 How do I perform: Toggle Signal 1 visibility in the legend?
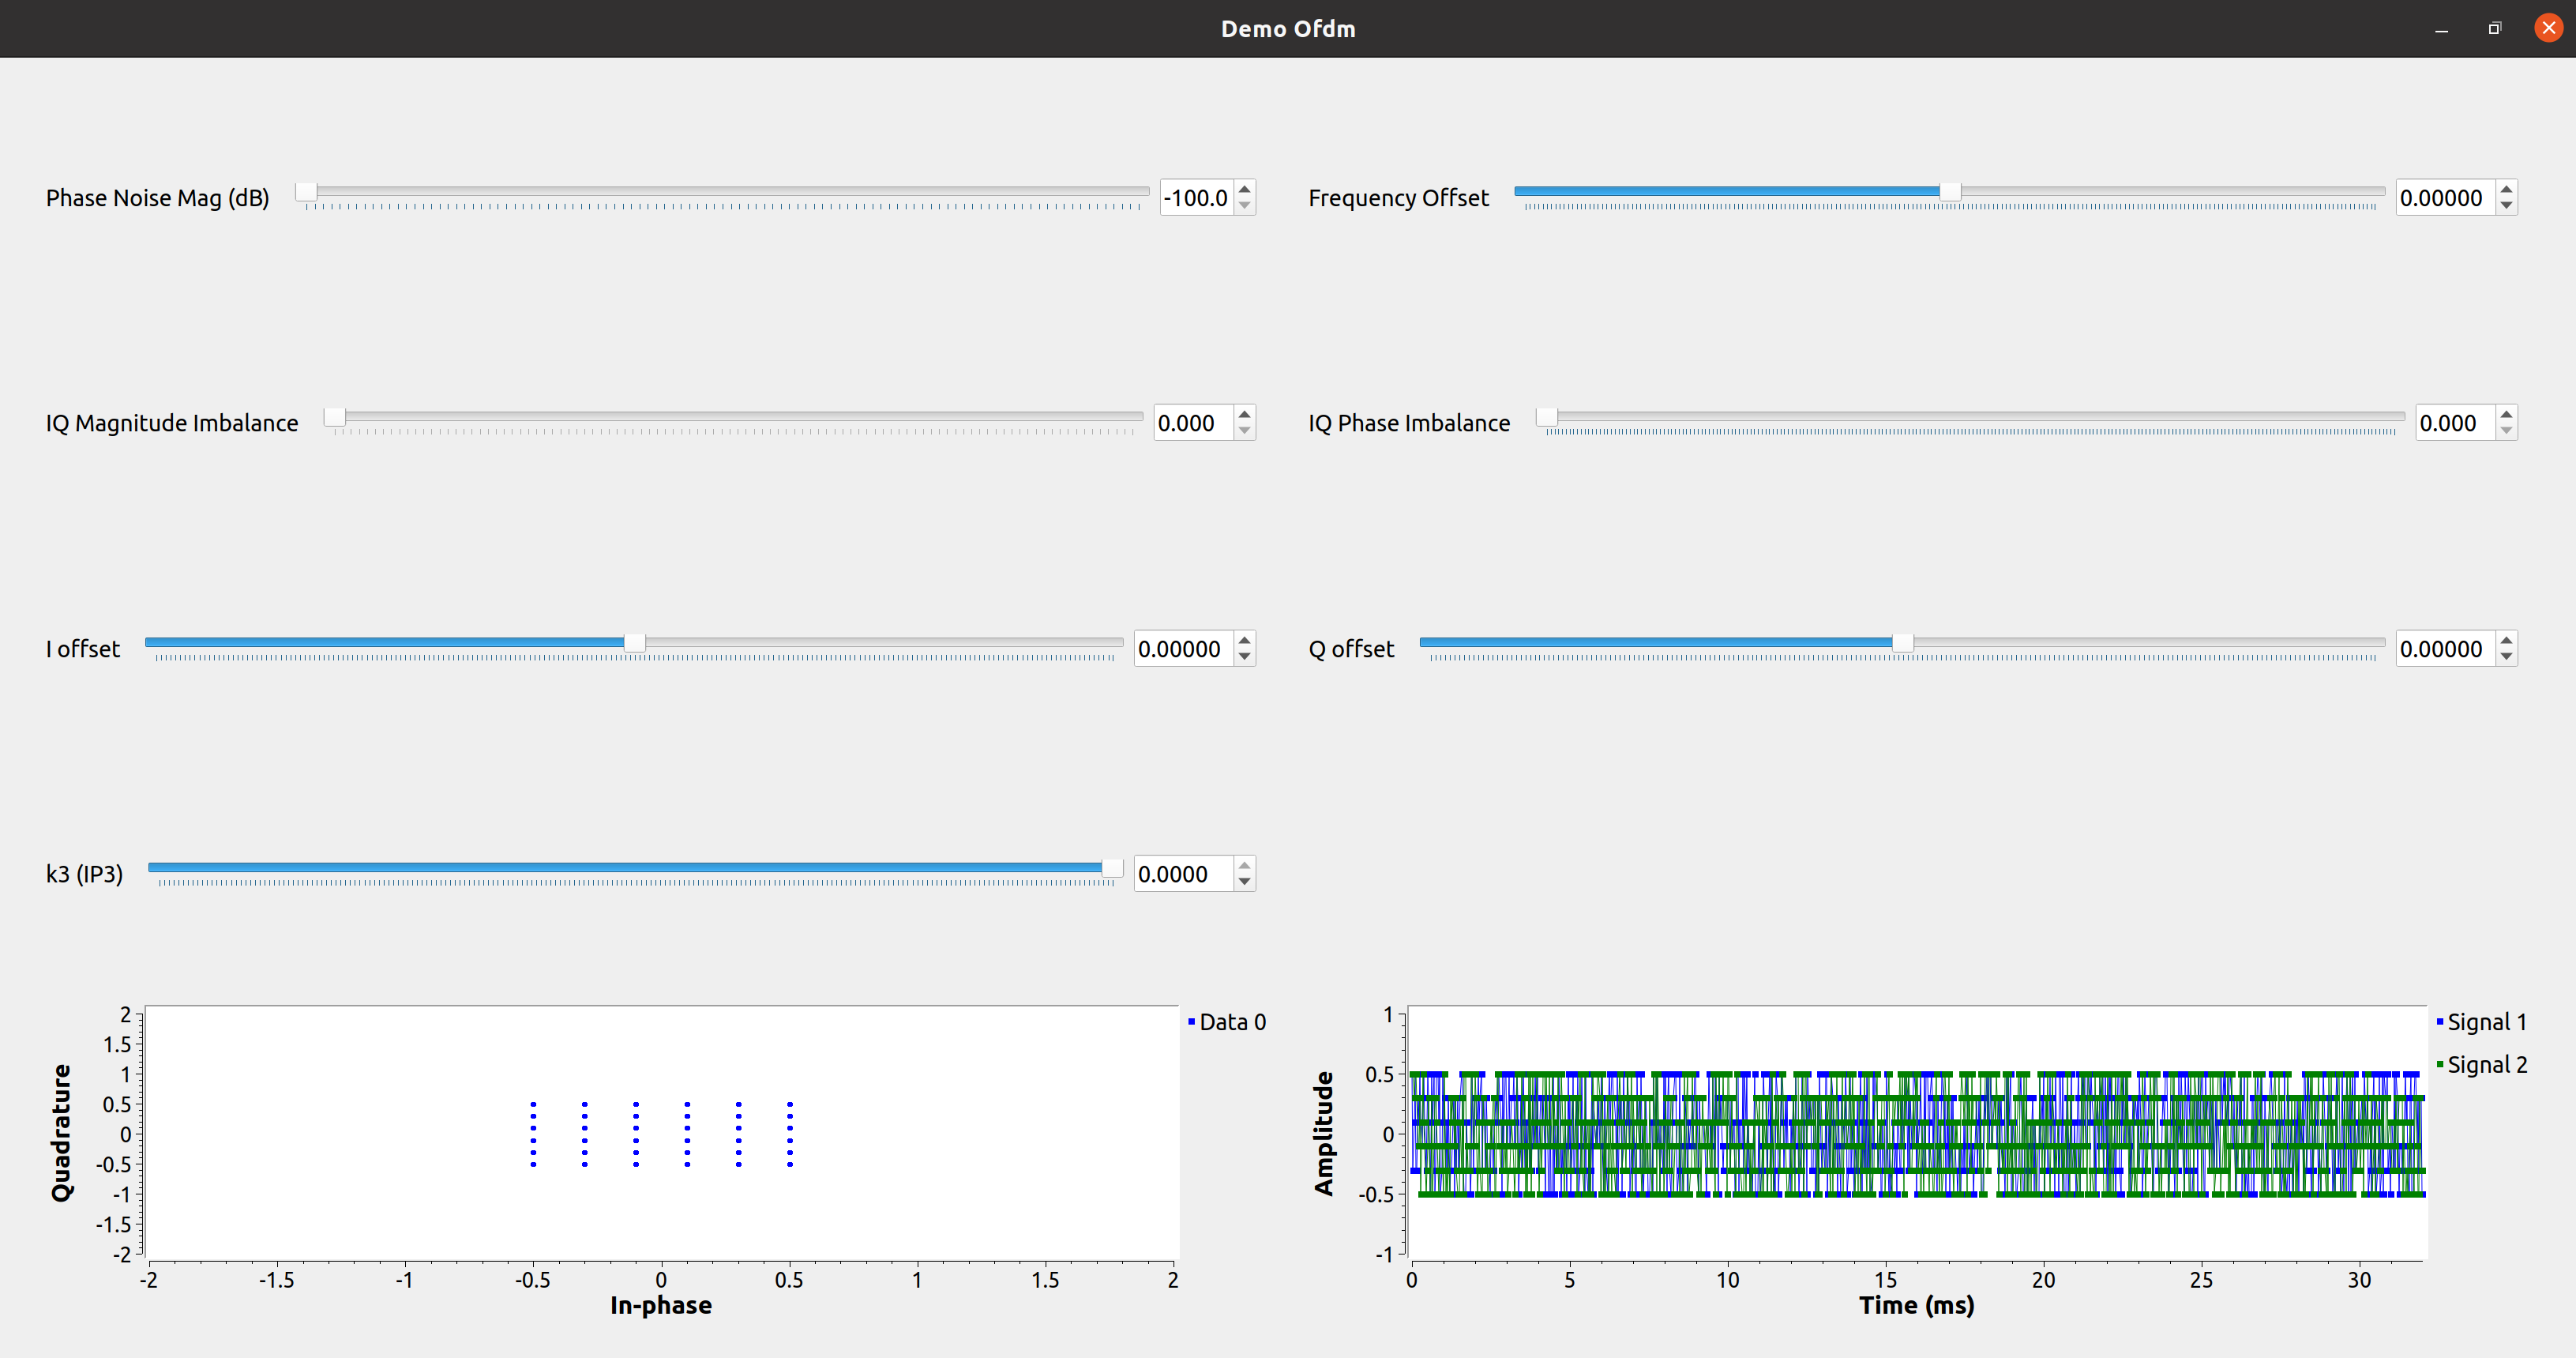[2485, 1021]
